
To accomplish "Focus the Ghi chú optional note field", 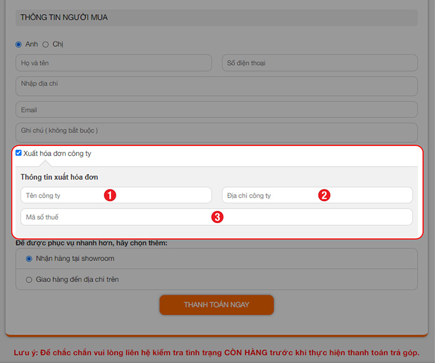I will point(216,132).
